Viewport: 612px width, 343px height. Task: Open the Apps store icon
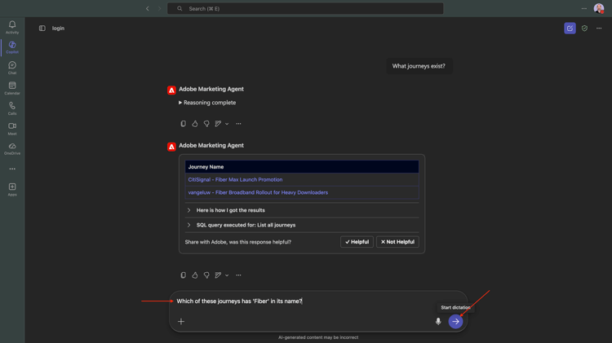point(12,190)
